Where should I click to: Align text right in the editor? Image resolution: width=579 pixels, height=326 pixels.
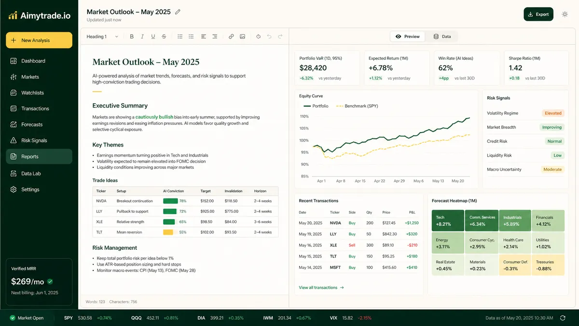tap(215, 37)
